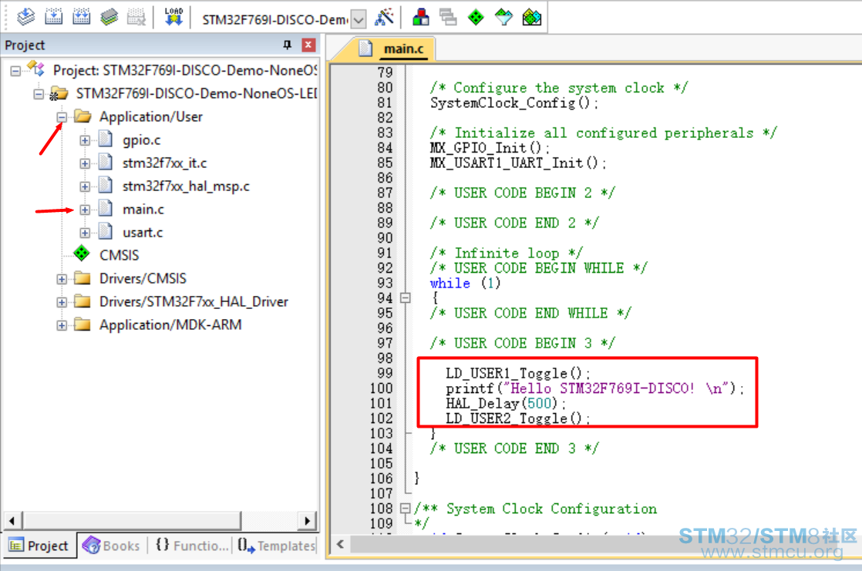Click the Project panel scroll left arrow
This screenshot has width=862, height=571.
12,520
